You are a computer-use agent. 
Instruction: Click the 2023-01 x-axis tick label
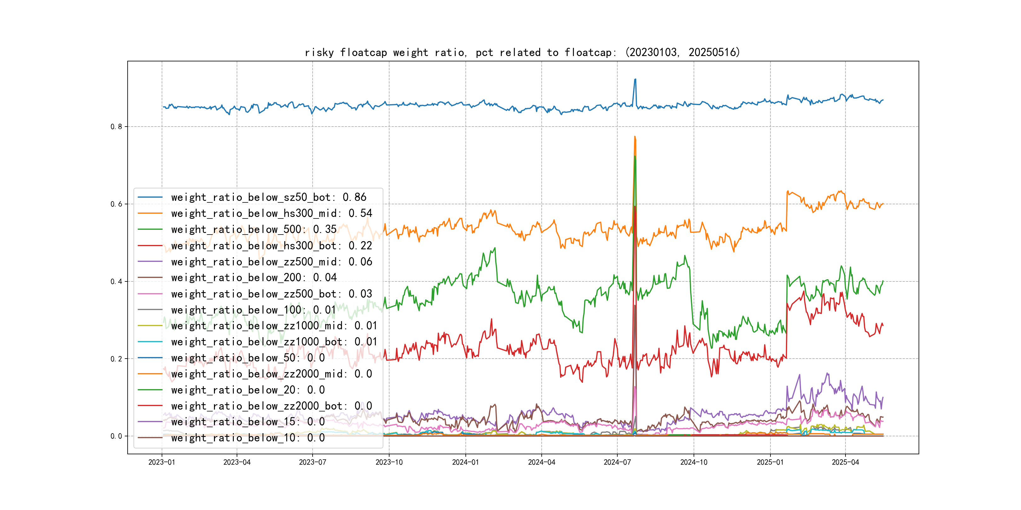(x=161, y=462)
